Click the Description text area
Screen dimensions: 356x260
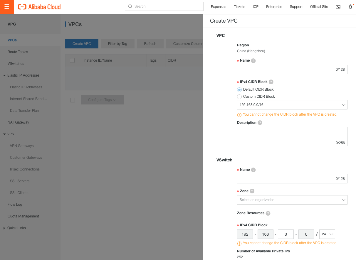click(x=292, y=136)
